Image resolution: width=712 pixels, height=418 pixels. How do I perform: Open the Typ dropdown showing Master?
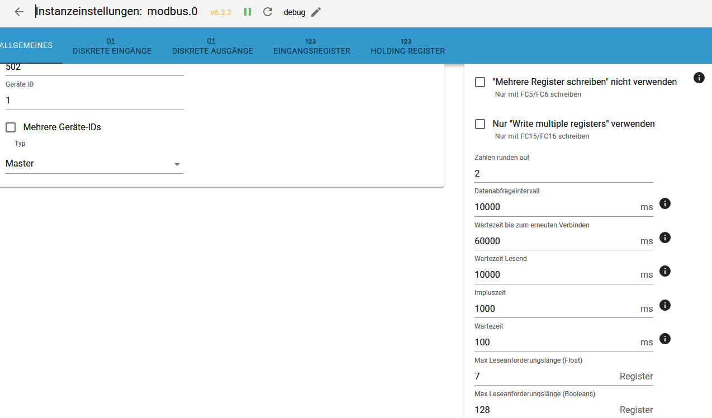[94, 164]
